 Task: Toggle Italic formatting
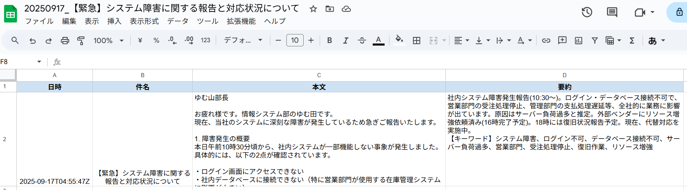(x=346, y=40)
